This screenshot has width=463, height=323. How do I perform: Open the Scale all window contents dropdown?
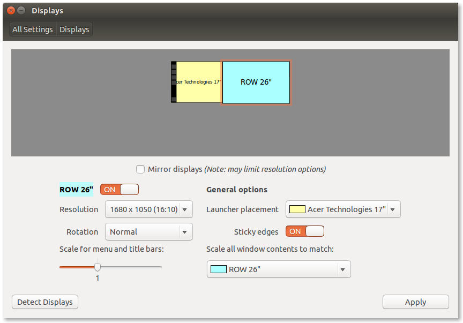(279, 269)
